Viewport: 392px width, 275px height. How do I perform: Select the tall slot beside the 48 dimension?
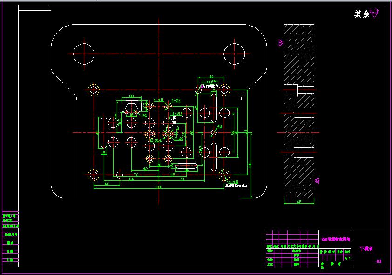point(103,133)
